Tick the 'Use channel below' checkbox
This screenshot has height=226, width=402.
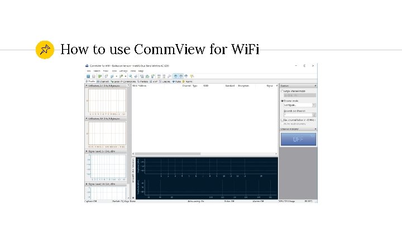pyautogui.click(x=282, y=120)
